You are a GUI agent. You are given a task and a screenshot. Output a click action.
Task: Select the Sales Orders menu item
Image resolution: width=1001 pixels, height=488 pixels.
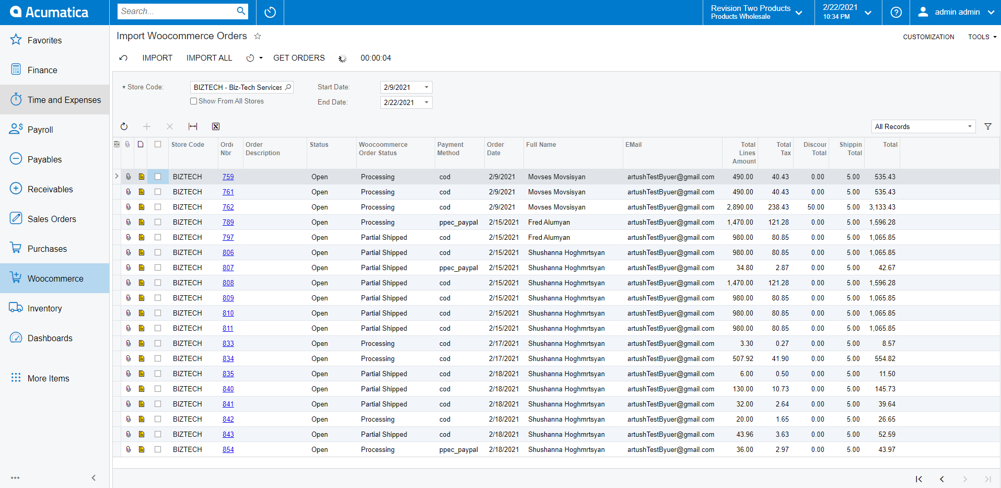55,219
